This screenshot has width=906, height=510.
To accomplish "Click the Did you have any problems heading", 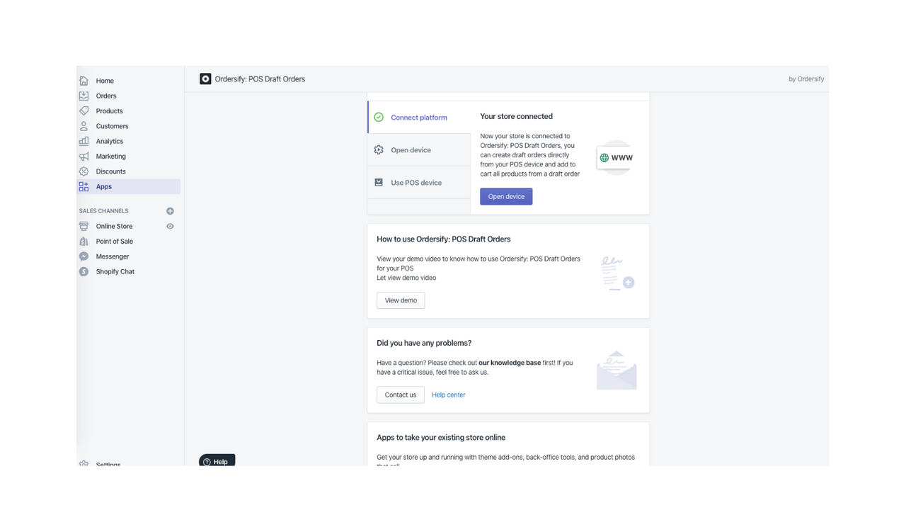I will coord(424,343).
